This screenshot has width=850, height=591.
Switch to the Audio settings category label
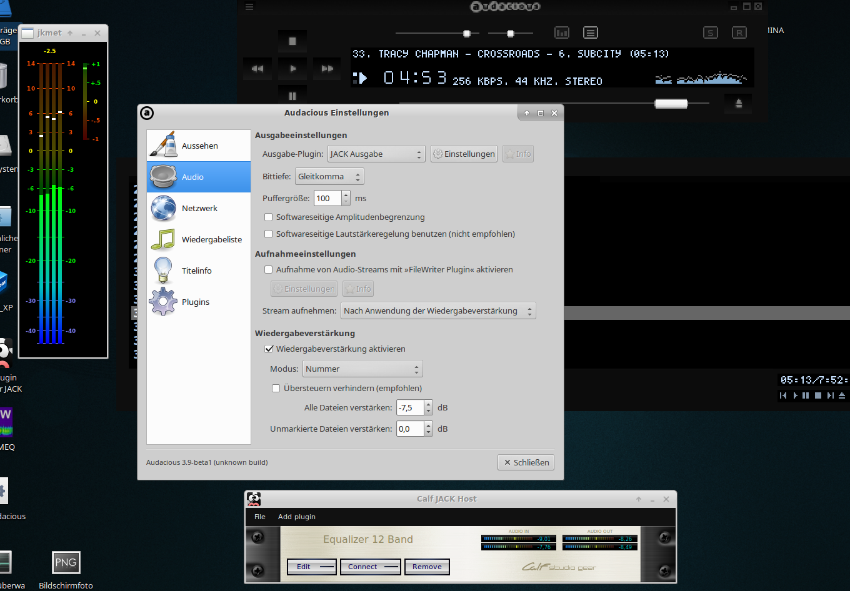(192, 177)
